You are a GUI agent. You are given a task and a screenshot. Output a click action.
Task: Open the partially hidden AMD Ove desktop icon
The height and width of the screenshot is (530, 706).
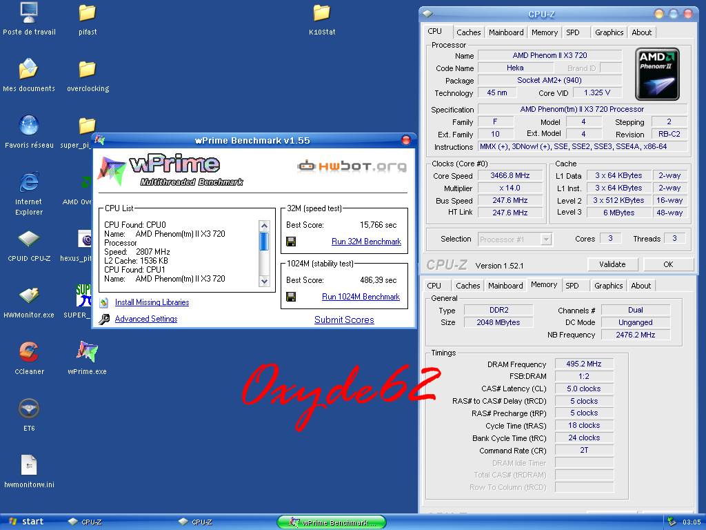(x=85, y=182)
